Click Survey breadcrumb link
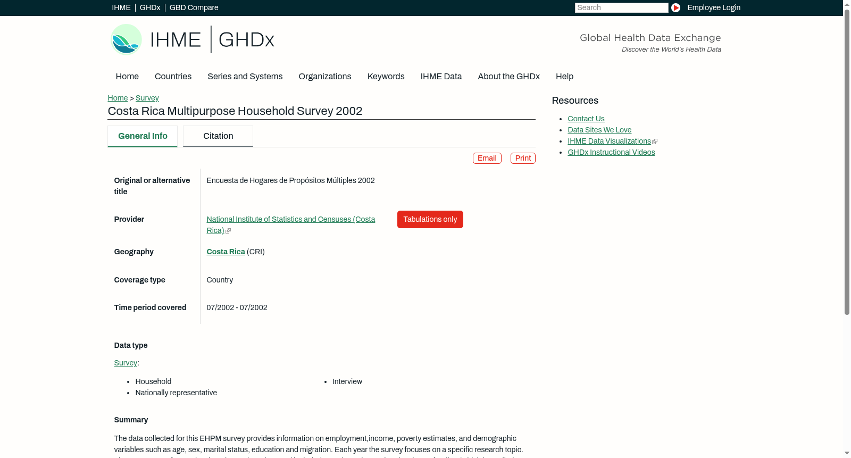 click(x=147, y=98)
